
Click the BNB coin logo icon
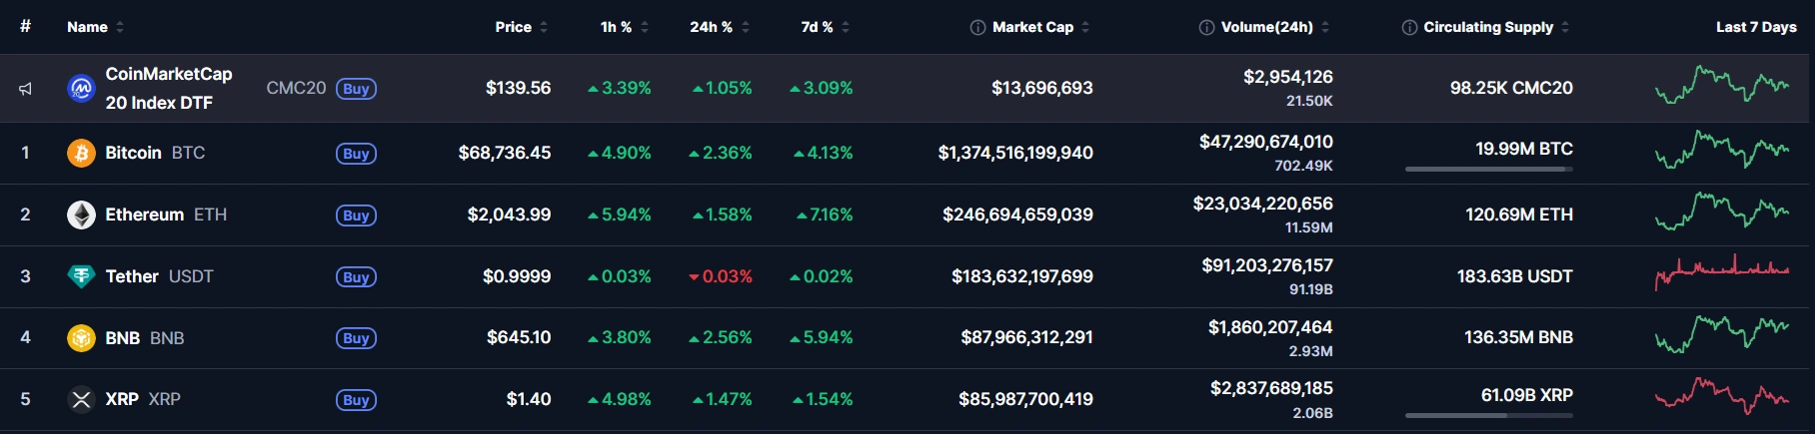(81, 338)
